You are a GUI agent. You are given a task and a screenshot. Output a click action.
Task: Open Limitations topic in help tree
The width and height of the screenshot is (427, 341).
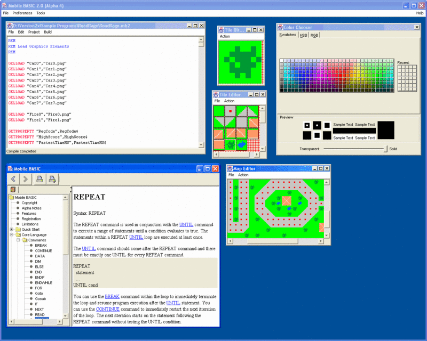point(30,224)
